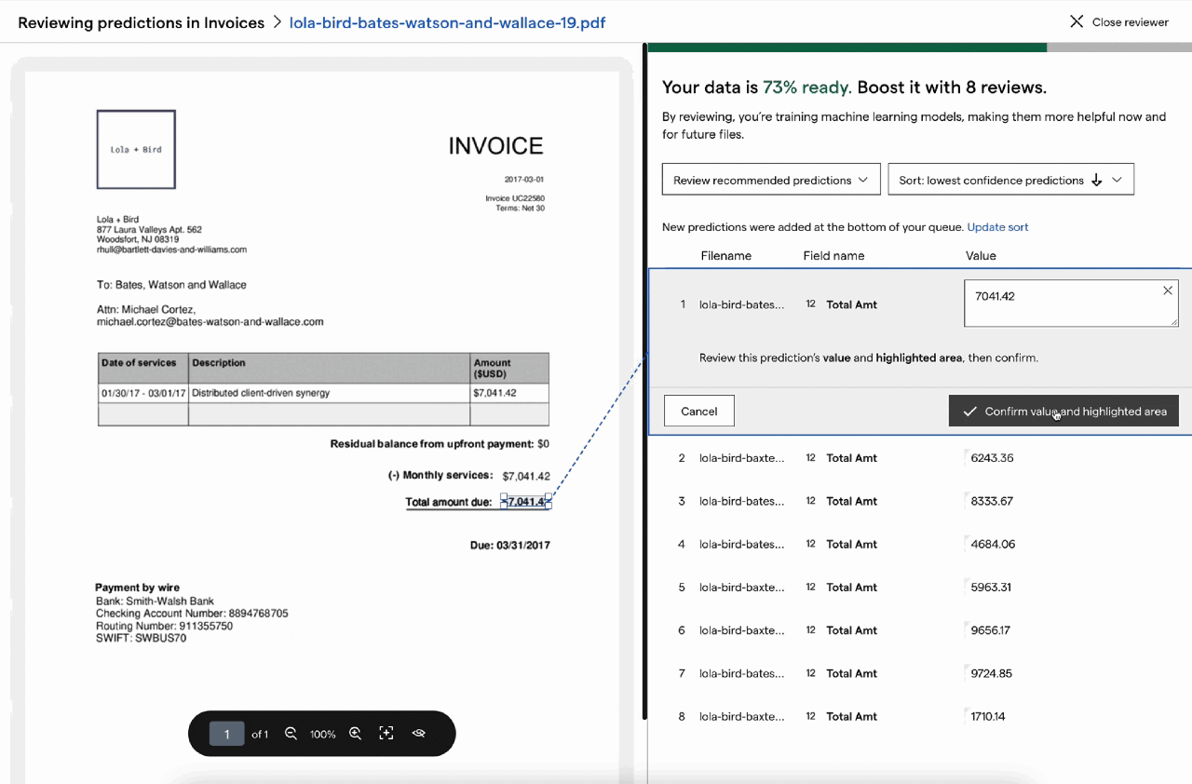Viewport: 1192px width, 784px height.
Task: Click the review progress bar
Action: (920, 47)
